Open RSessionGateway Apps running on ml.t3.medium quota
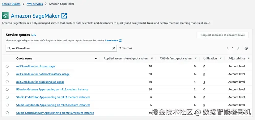This screenshot has width=255, height=120. pos(52,89)
